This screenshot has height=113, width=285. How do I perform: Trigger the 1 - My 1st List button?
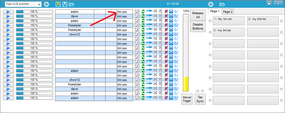[x=229, y=21]
